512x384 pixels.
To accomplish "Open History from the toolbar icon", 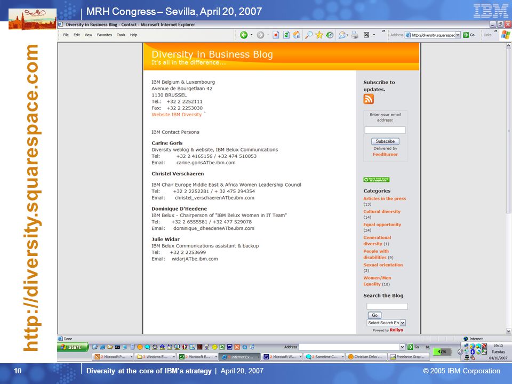I will (330, 35).
